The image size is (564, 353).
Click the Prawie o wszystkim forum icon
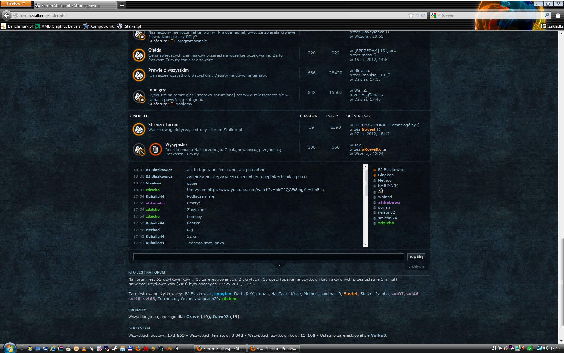click(139, 75)
